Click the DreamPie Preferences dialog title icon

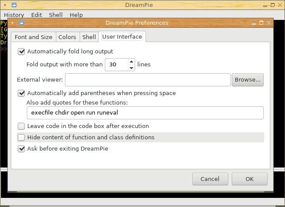click(22, 23)
